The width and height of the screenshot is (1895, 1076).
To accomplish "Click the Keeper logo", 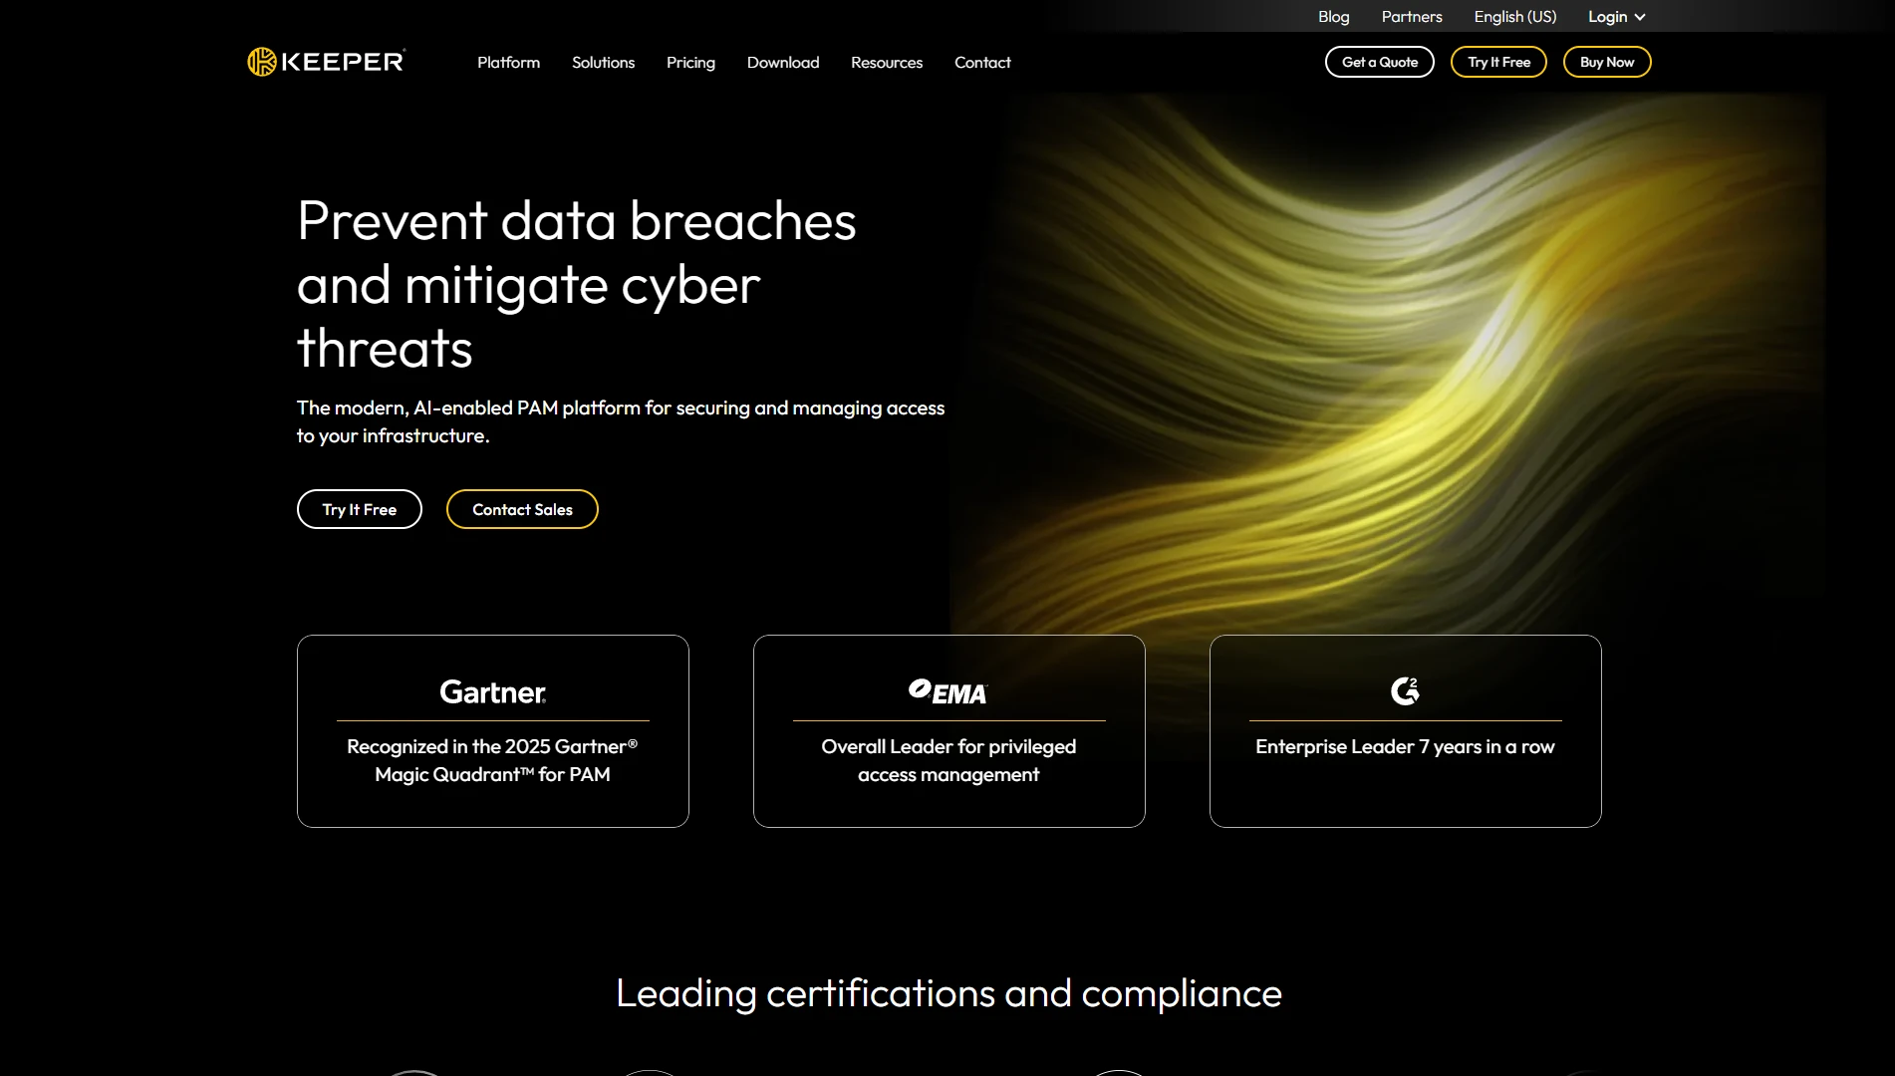I will 326,62.
